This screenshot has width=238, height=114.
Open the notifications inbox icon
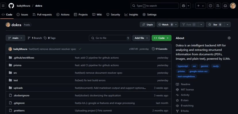pyautogui.click(x=225, y=6)
